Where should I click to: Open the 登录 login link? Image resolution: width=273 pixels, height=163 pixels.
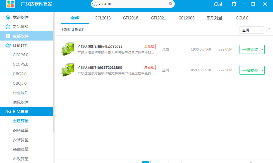218,4
